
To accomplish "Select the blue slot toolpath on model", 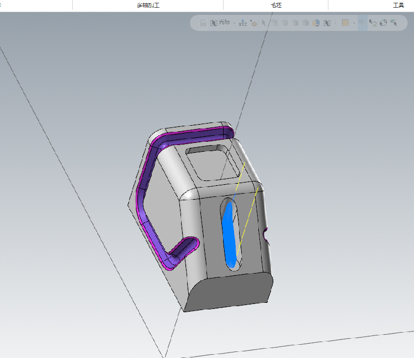I will point(229,236).
